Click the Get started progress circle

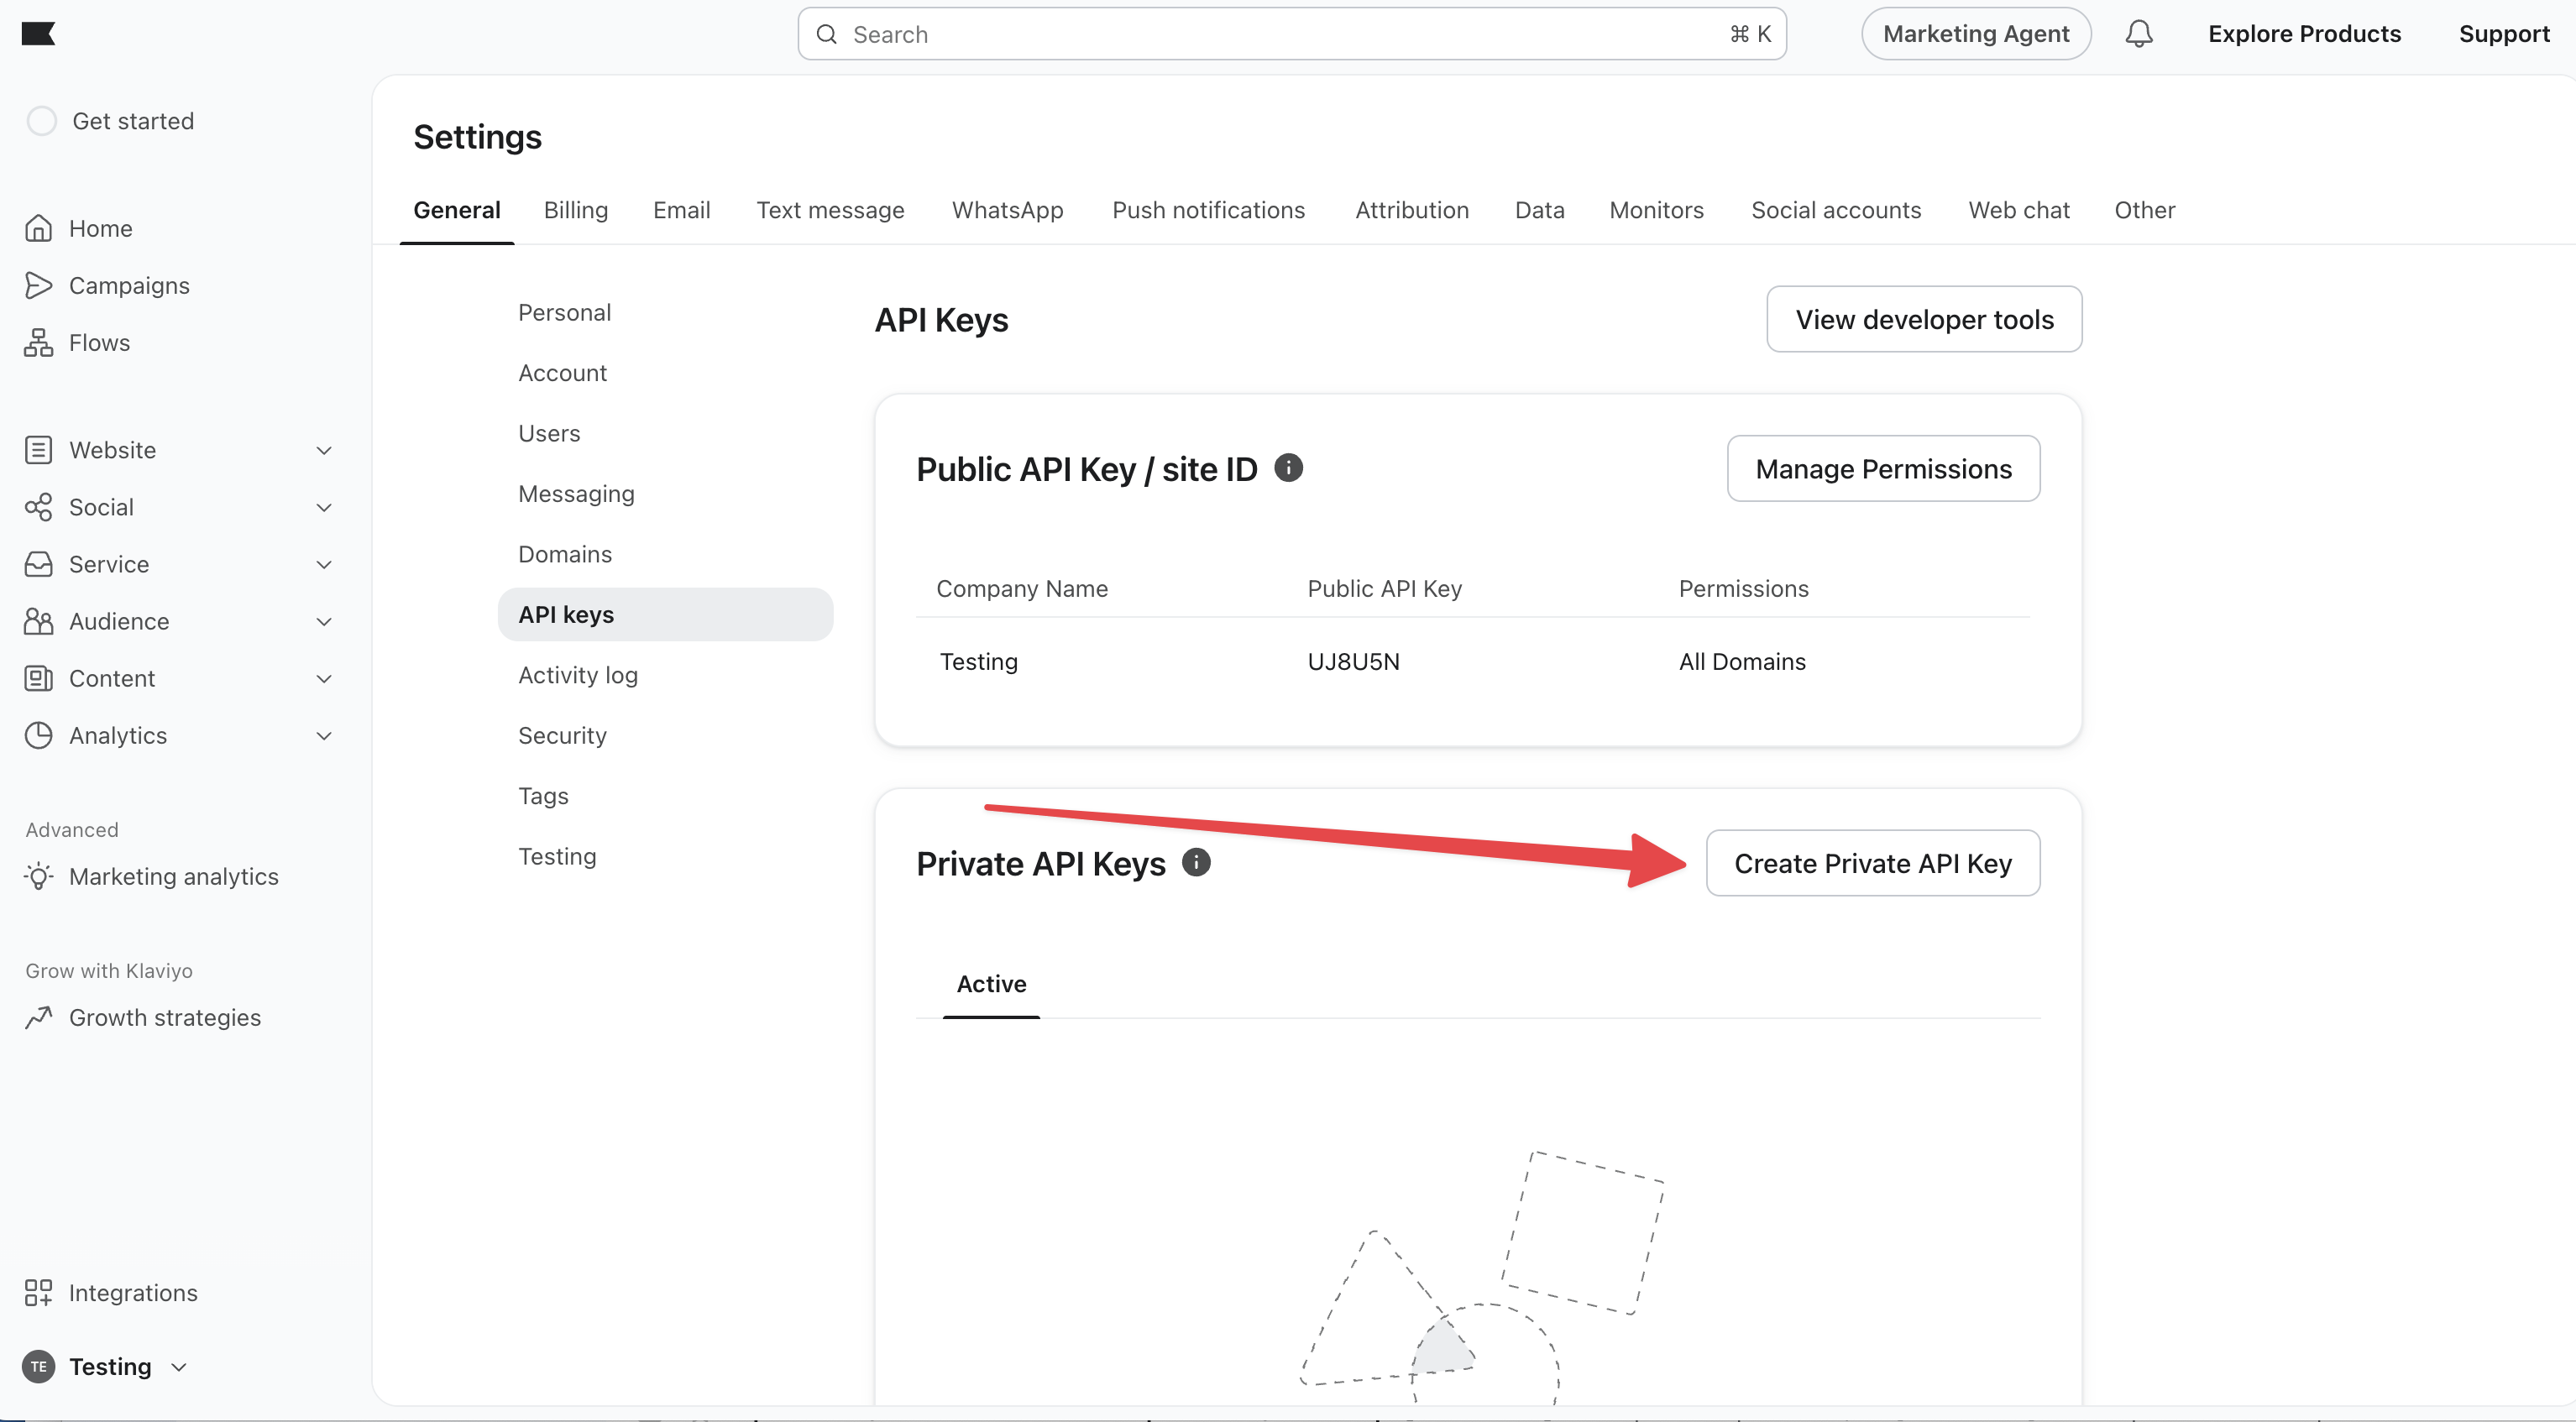coord(41,121)
